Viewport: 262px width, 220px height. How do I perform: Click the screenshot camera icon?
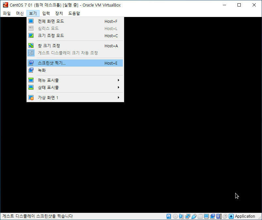[x=31, y=63]
